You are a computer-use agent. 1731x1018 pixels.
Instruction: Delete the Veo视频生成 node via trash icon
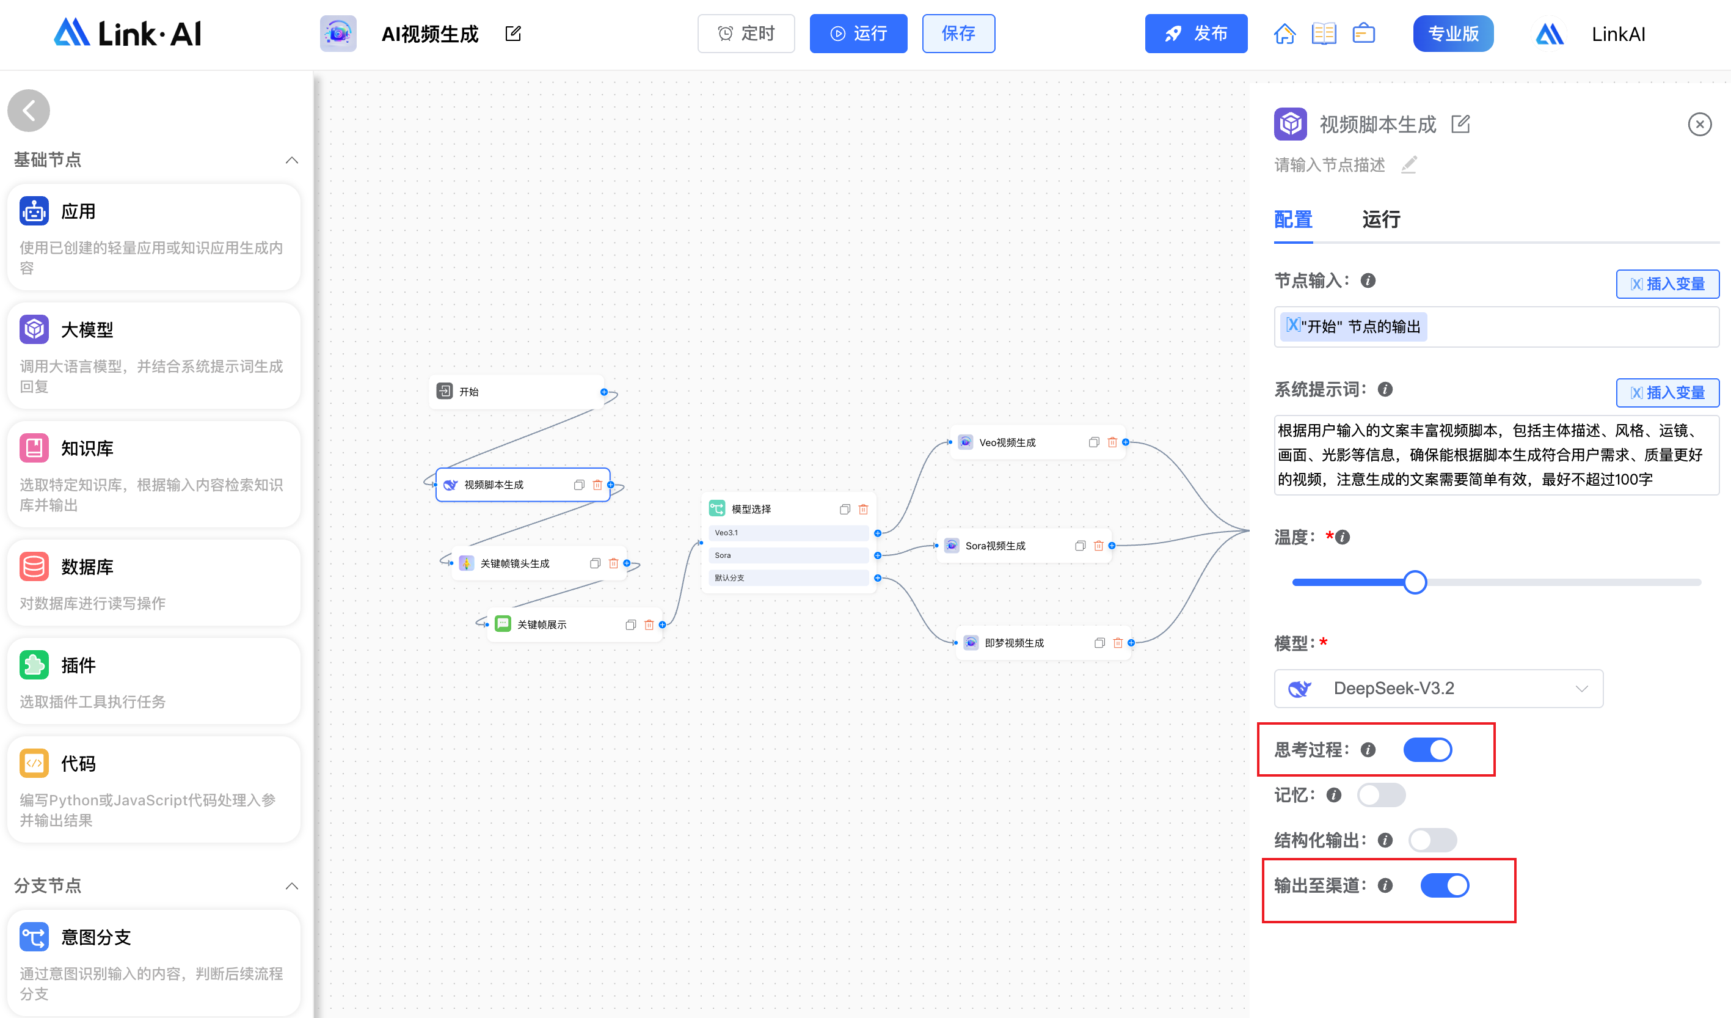1112,442
